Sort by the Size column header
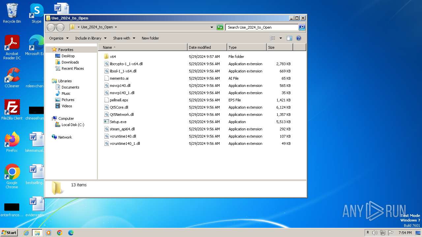 click(x=280, y=47)
